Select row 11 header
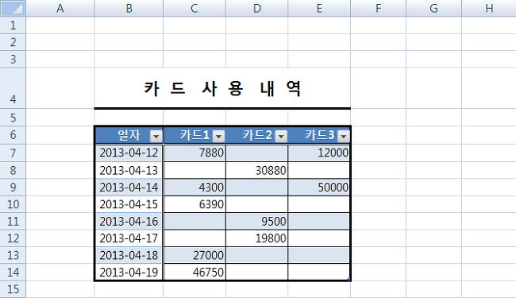Screen dimensions: 516x298 [x=13, y=221]
